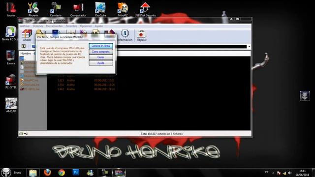
Task: Click the Como comprarlo button
Action: pos(100,52)
